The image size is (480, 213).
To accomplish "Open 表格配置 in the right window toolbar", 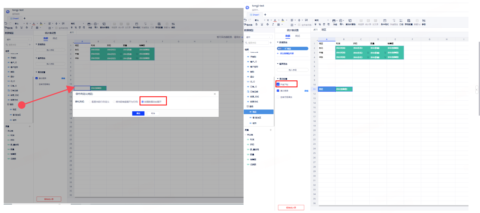I will [x=409, y=22].
